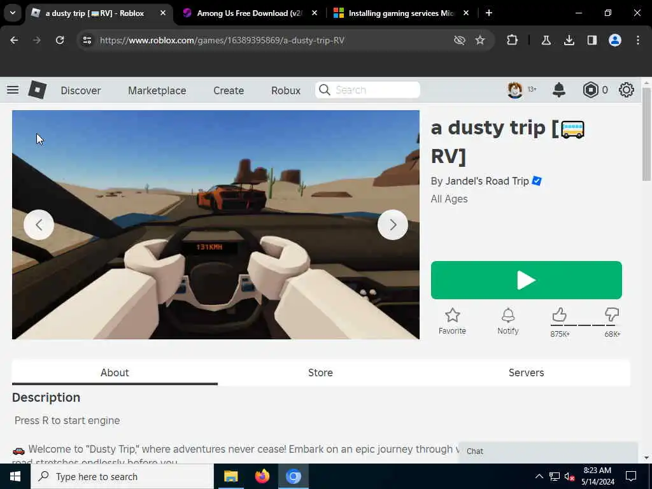Go back with browser back arrow
This screenshot has width=652, height=489.
pos(14,40)
